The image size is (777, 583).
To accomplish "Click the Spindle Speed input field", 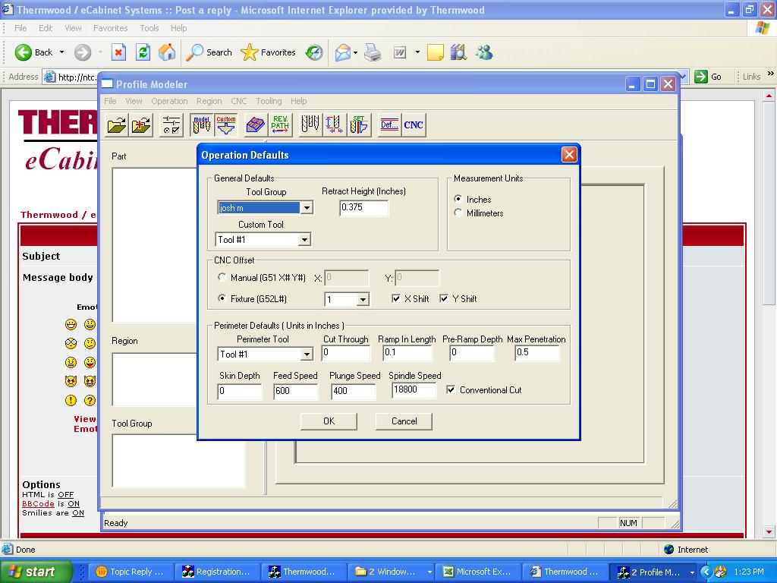I will [x=414, y=390].
